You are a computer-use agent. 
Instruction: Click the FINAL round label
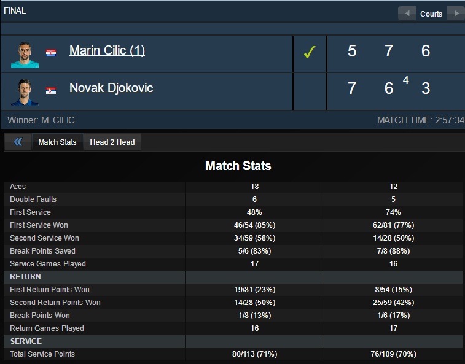[15, 10]
